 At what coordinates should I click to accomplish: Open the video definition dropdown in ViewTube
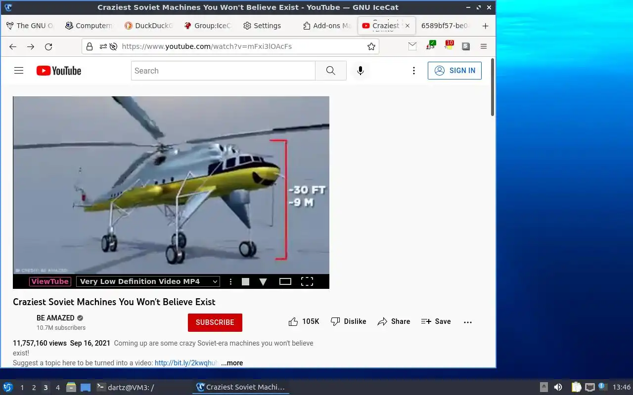click(x=148, y=281)
